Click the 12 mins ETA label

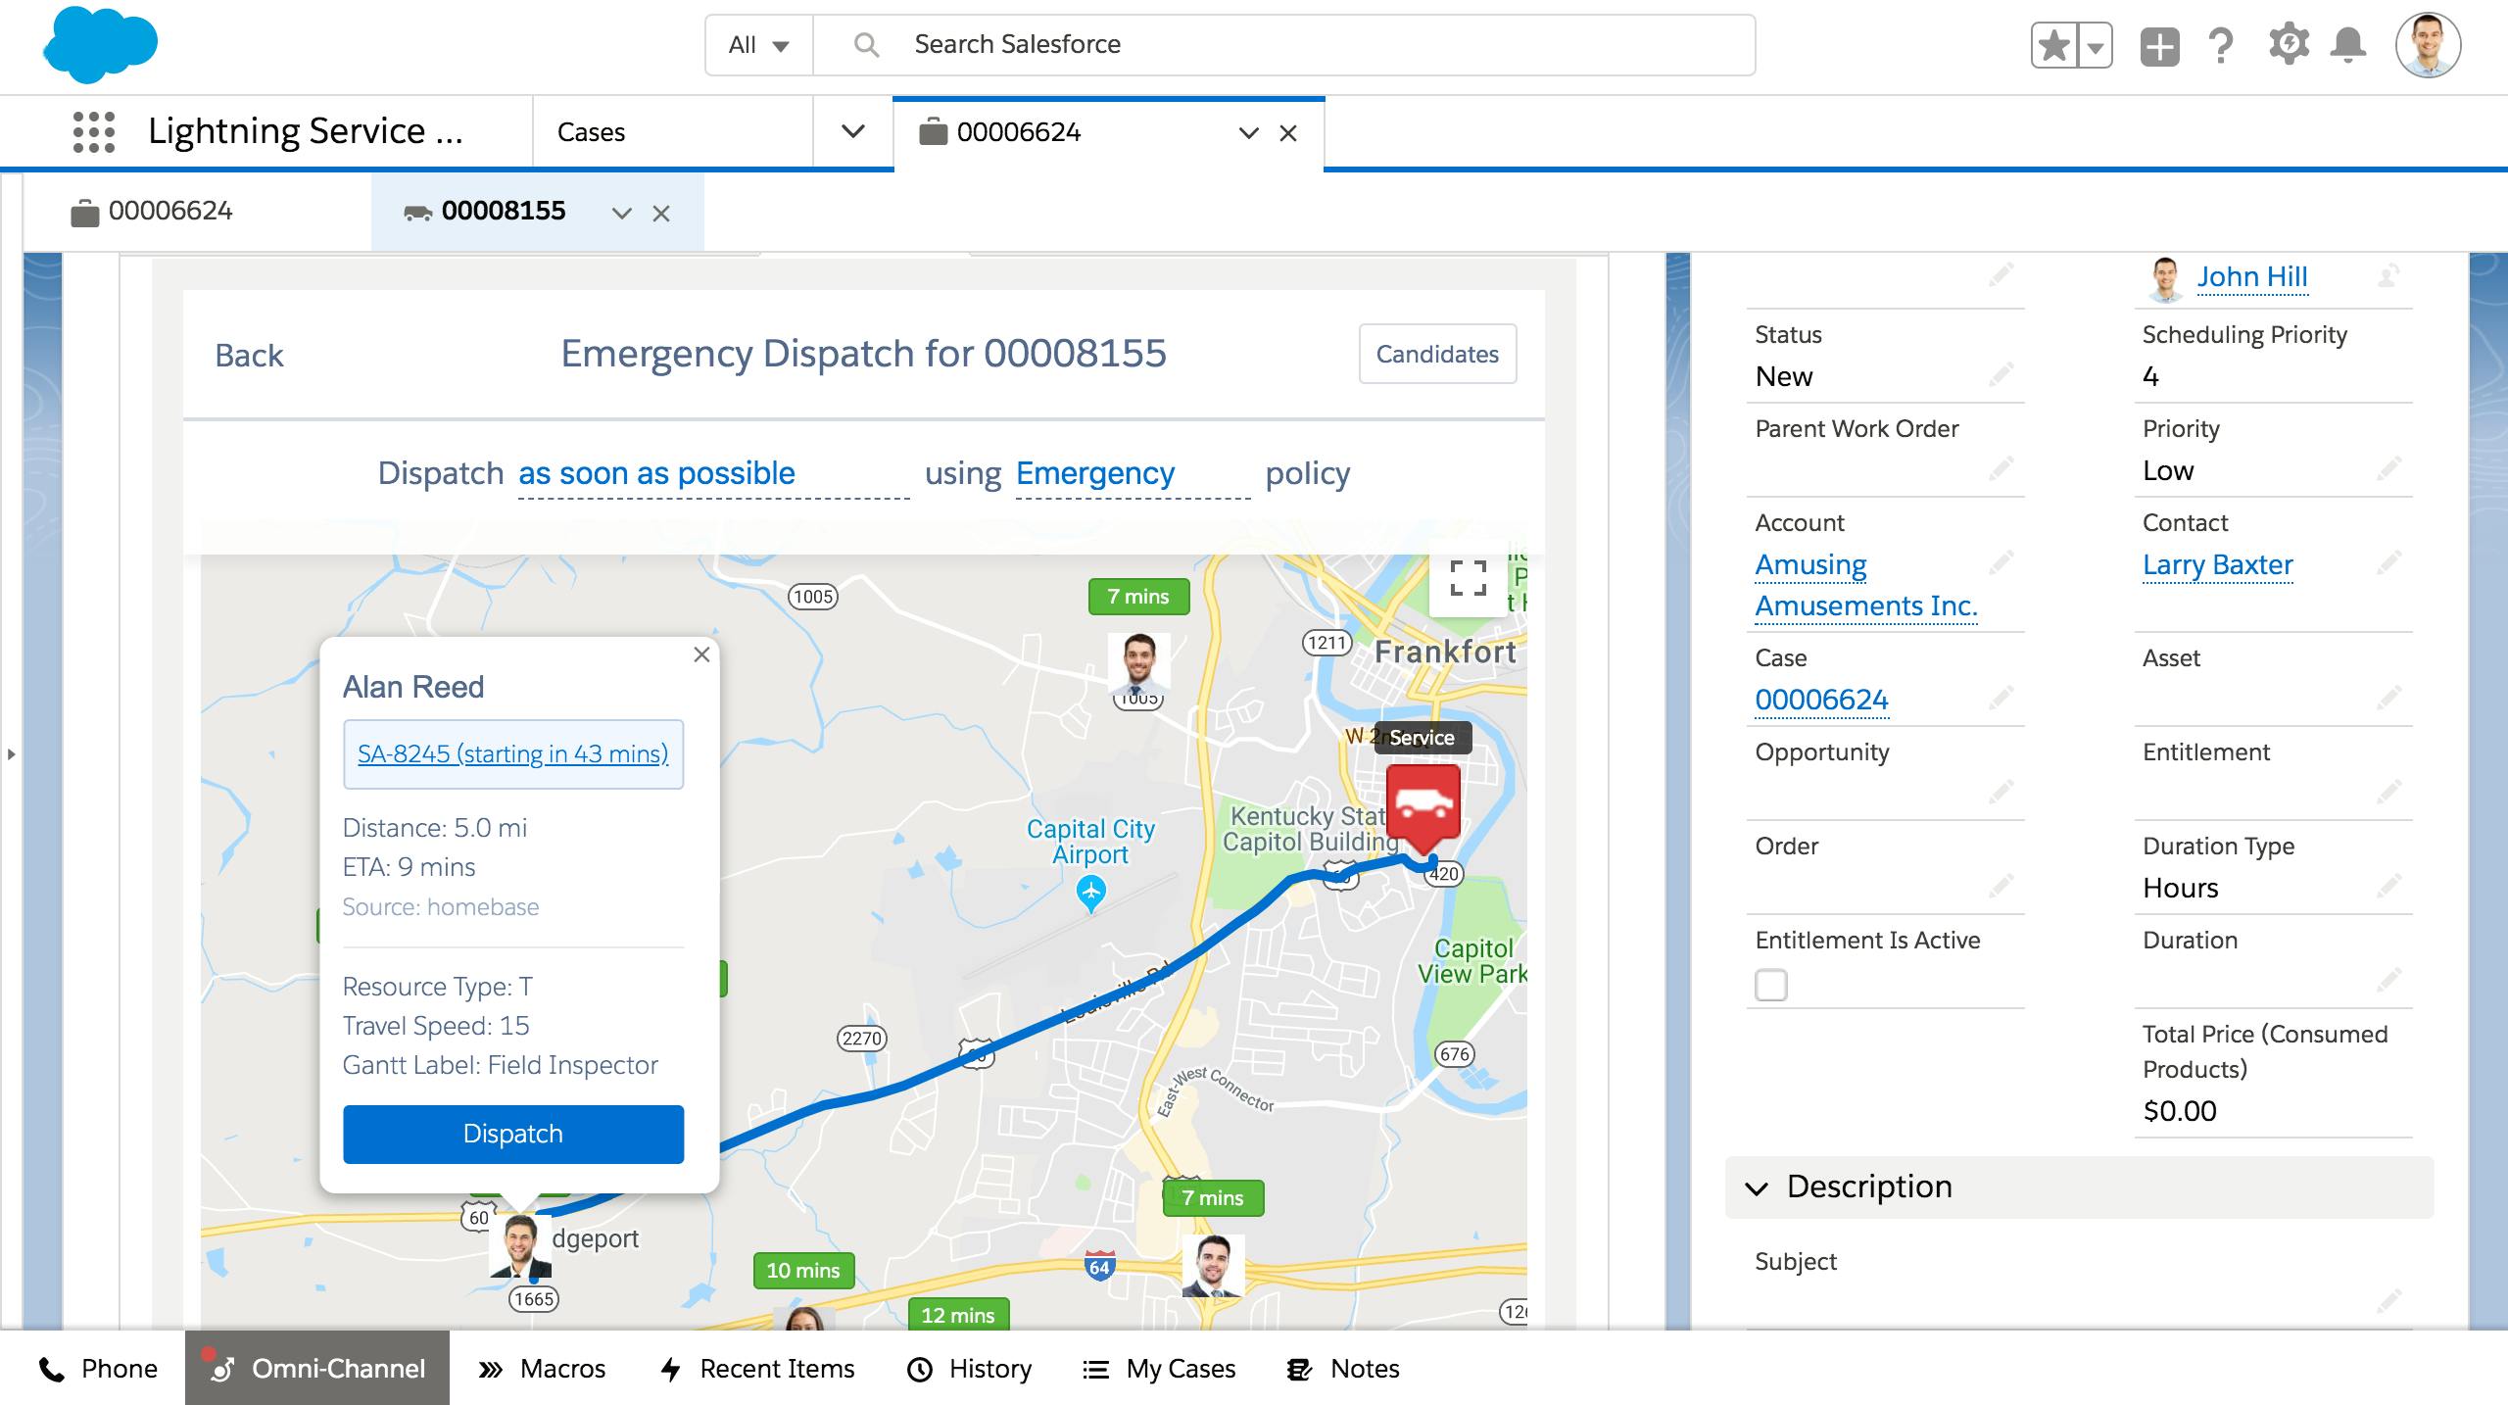(958, 1315)
